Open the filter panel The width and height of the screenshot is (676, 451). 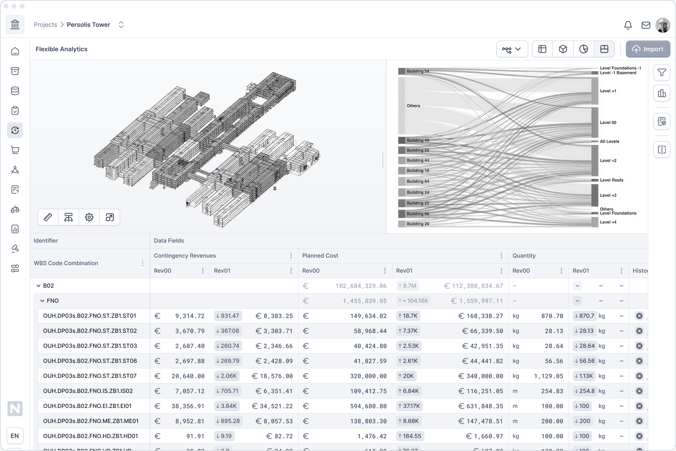pos(662,73)
